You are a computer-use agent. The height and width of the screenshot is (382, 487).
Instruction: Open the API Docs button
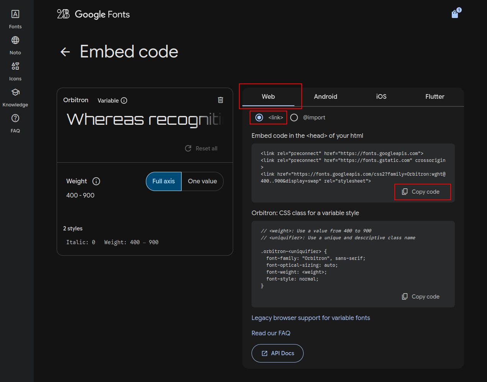tap(278, 353)
